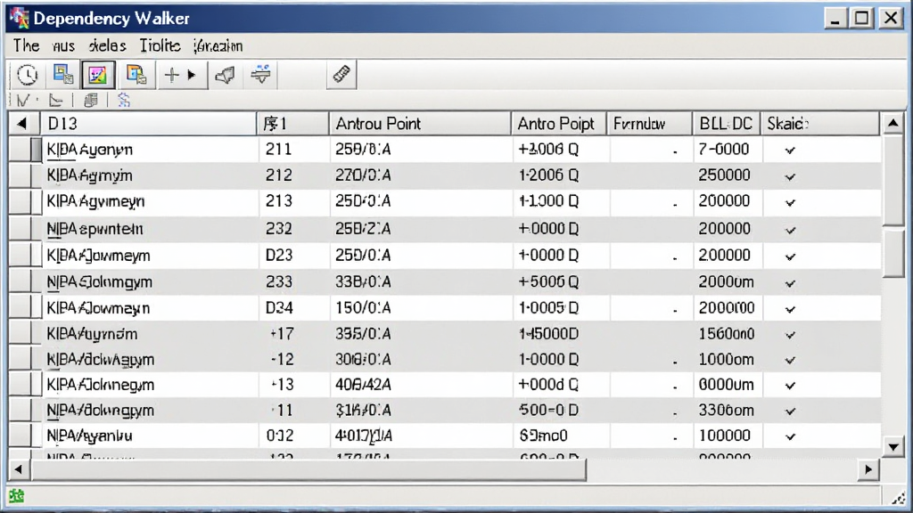Screen dimensions: 913x513
Task: Click the horizontal scrollbar thumb
Action: [308, 468]
